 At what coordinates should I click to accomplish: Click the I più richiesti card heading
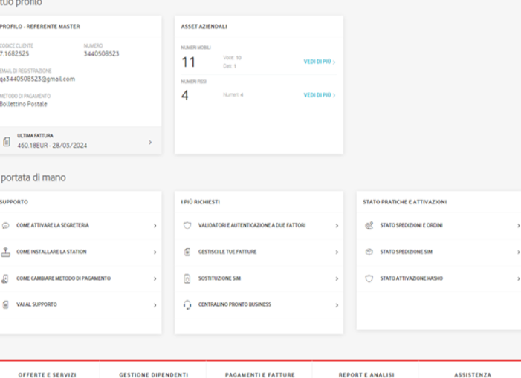pyautogui.click(x=201, y=202)
